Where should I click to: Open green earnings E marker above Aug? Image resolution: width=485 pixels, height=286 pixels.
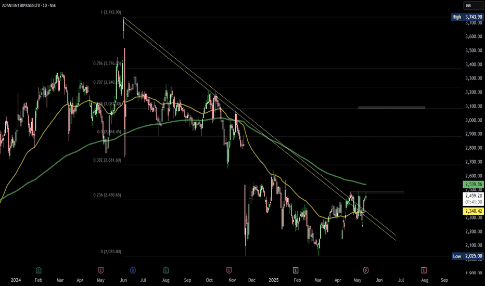[x=166, y=270]
